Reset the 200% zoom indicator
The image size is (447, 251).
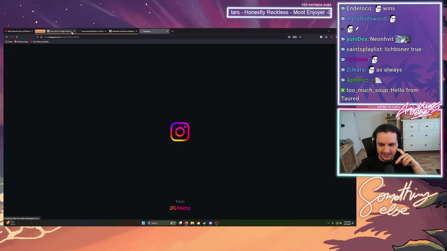(295, 37)
